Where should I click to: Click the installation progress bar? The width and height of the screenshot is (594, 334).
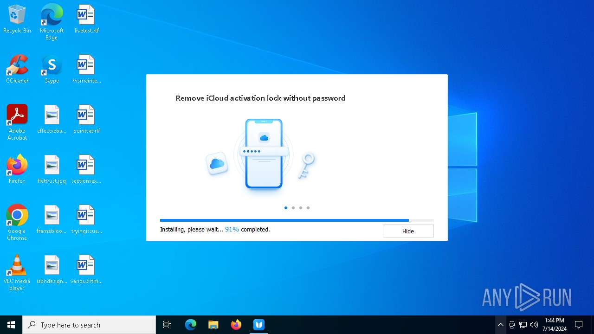coord(297,220)
